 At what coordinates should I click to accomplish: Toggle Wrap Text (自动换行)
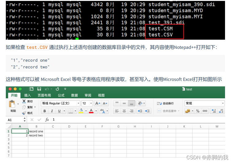click(x=165, y=103)
